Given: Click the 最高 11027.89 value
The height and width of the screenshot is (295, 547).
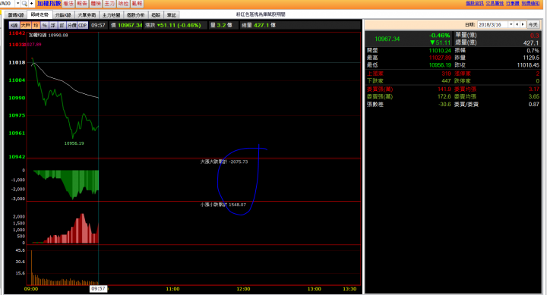Looking at the screenshot, I should [x=440, y=58].
